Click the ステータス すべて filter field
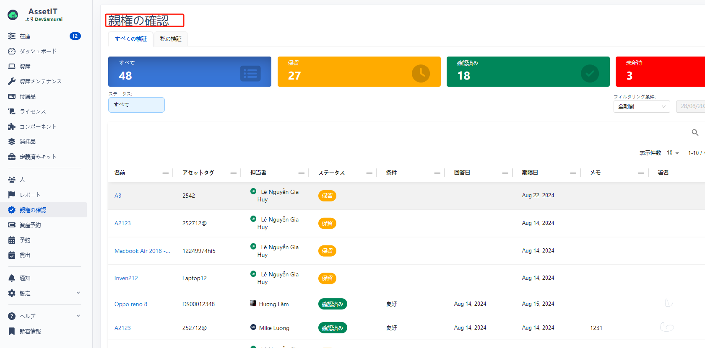 [x=136, y=105]
